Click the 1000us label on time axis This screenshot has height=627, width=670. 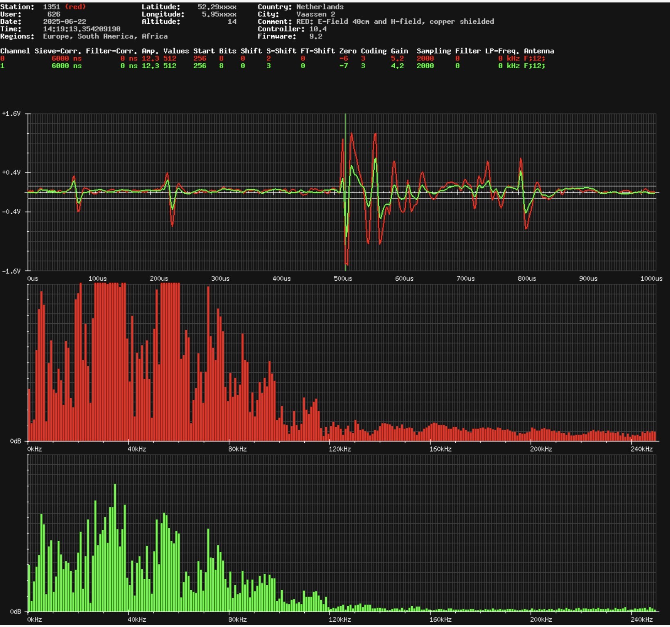[651, 279]
